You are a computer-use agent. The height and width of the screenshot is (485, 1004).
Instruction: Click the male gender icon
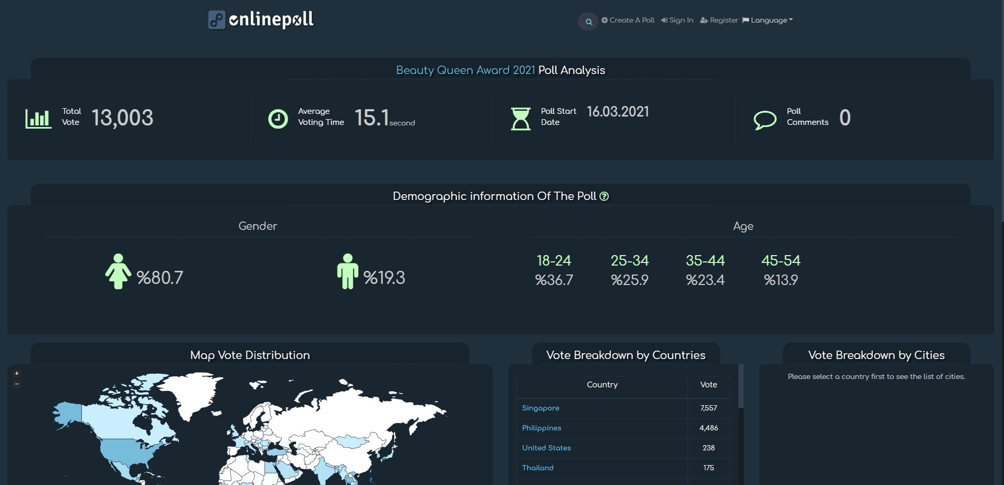pos(347,271)
